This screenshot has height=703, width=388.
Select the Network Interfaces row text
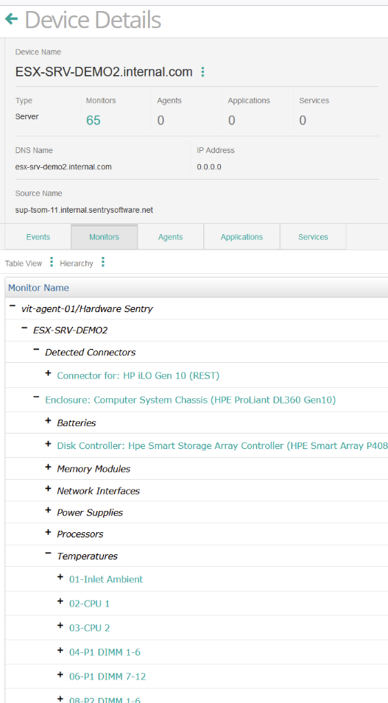coord(98,491)
